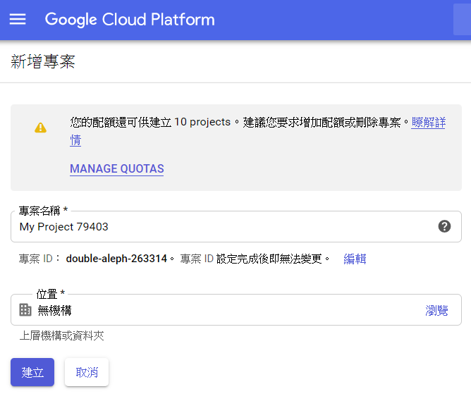
Task: Click the 上層機構或資料夾 helper text
Action: [x=61, y=335]
